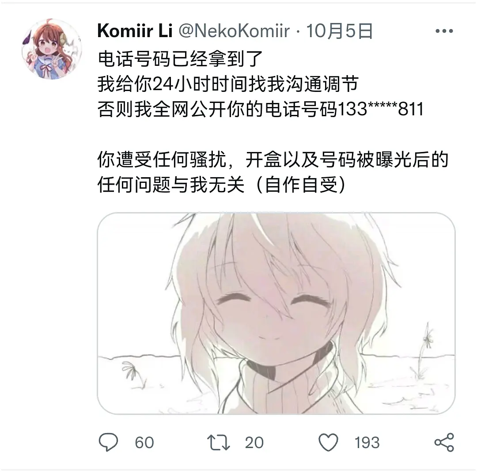477x475 pixels.
Task: Visit the @NekoKomiir handle link
Action: tap(234, 31)
